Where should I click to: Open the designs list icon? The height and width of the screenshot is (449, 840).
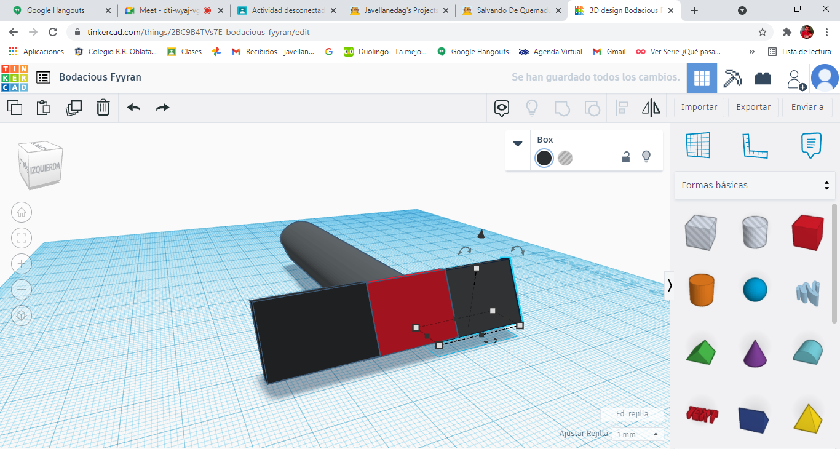43,77
